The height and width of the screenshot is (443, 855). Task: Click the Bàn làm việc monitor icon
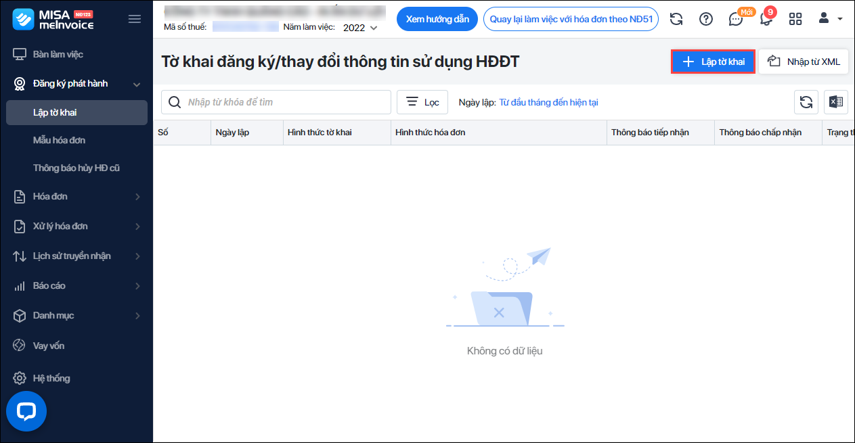(x=20, y=54)
